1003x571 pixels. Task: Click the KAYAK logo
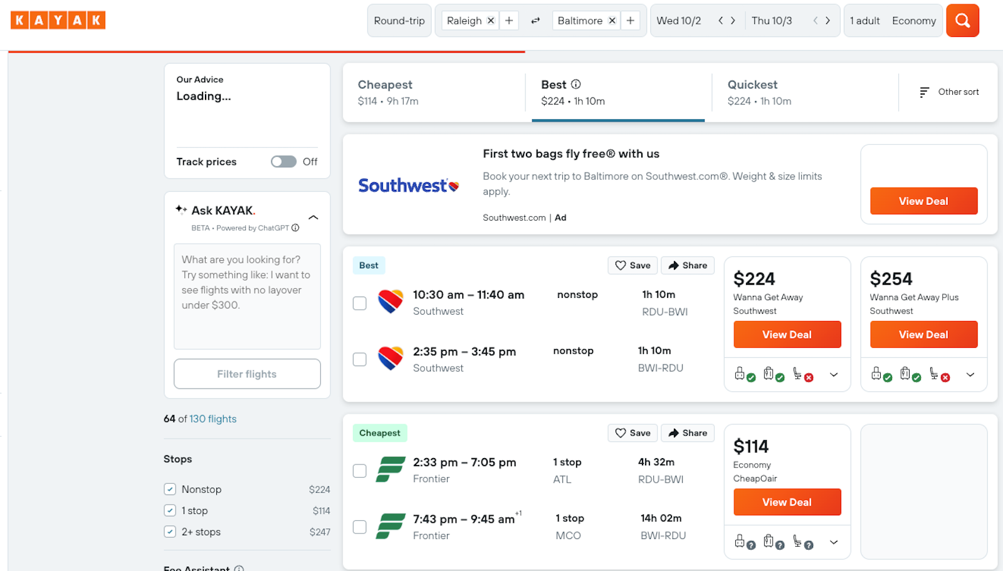pyautogui.click(x=58, y=20)
